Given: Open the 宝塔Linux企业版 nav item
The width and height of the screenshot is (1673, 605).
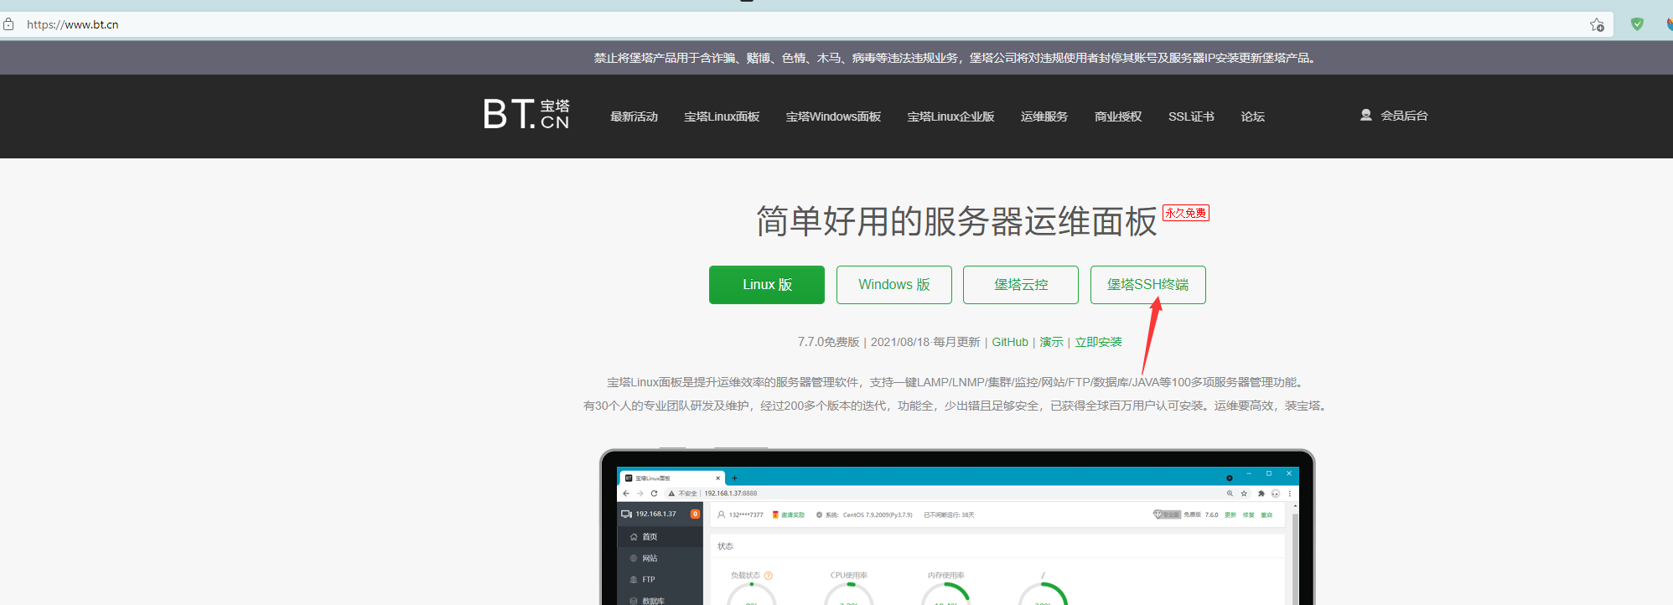Looking at the screenshot, I should 950,116.
